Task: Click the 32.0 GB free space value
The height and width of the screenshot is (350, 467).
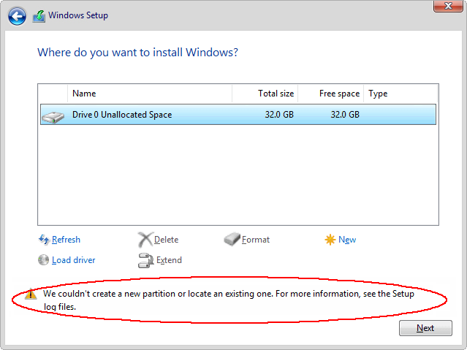Action: (x=345, y=115)
